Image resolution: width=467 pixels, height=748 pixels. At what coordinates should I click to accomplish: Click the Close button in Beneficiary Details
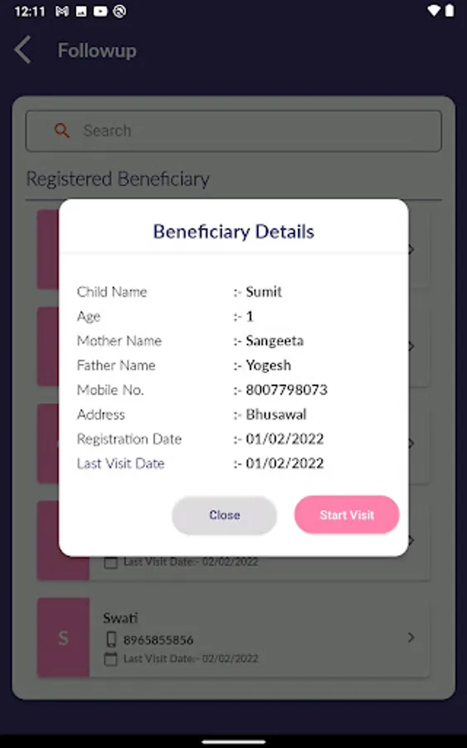click(224, 515)
